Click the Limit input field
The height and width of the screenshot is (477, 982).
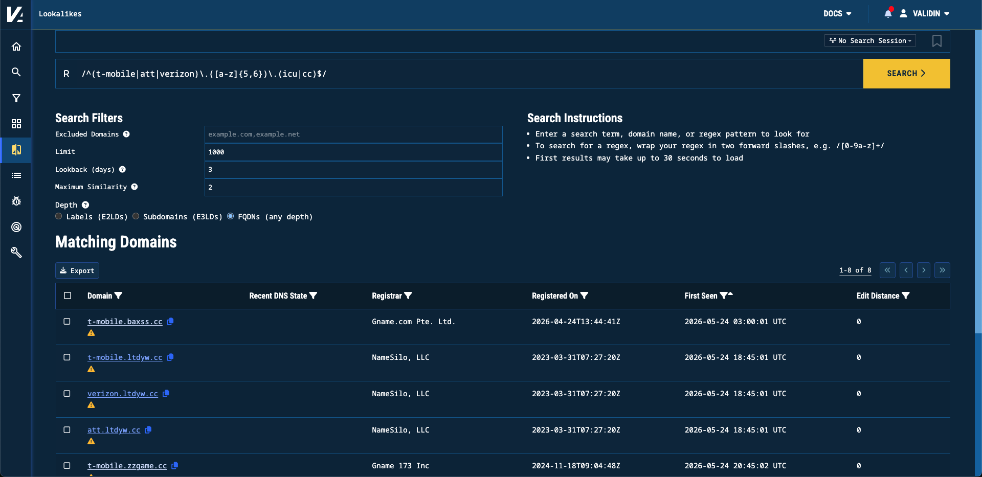(x=353, y=152)
